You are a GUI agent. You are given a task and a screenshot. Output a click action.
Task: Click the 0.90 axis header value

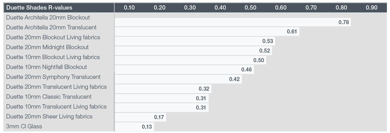pos(371,8)
